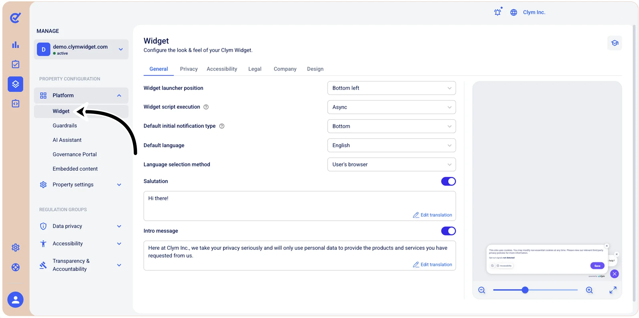
Task: Click help icon beside Widget script execution
Action: [x=206, y=107]
